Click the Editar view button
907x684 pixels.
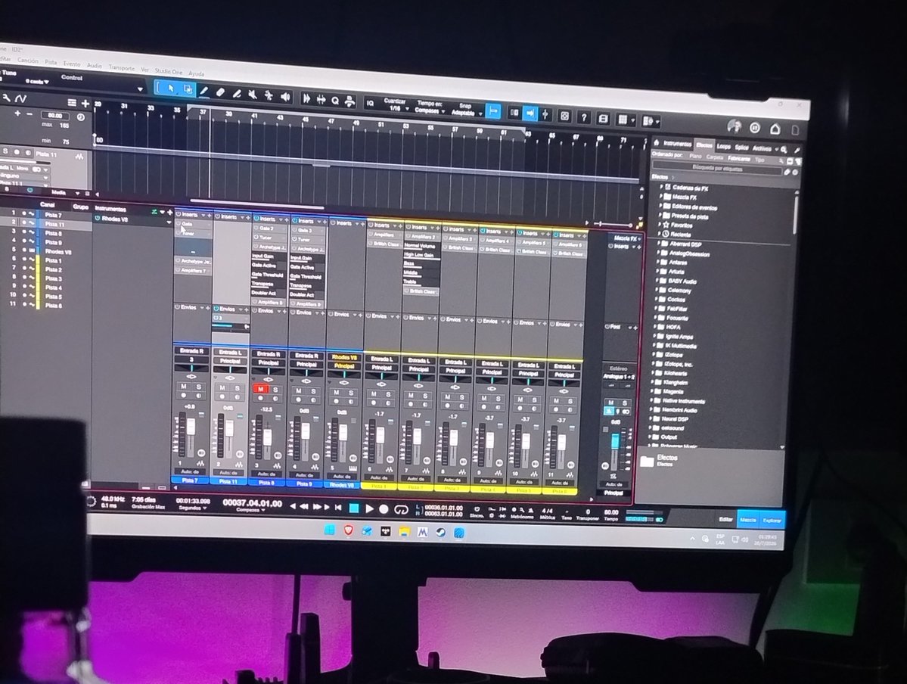click(725, 519)
